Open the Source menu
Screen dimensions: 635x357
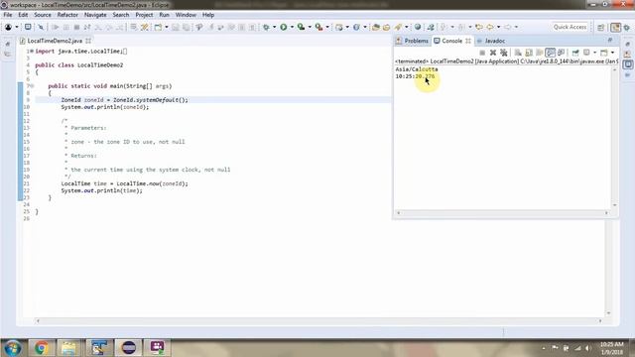(43, 15)
